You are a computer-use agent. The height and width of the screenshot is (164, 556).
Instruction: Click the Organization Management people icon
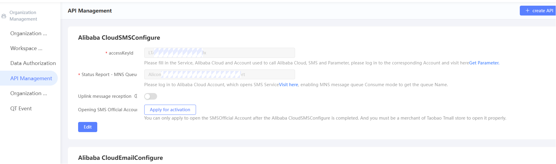coord(4,16)
